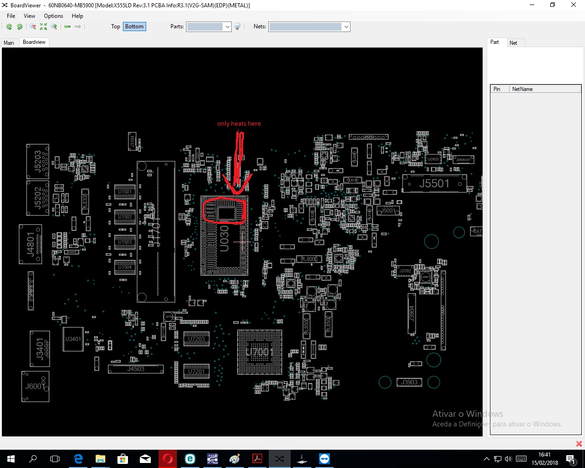585x468 pixels.
Task: Click the rotate left toolbar icon
Action: coord(9,27)
